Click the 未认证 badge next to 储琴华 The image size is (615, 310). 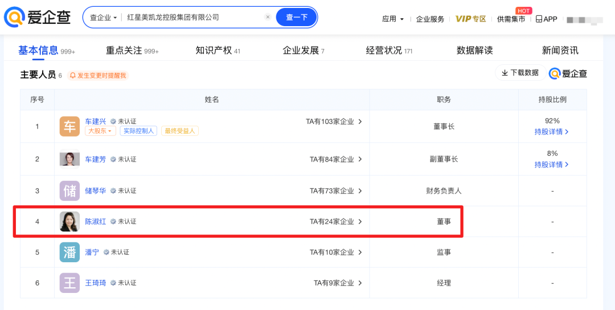[x=123, y=191]
